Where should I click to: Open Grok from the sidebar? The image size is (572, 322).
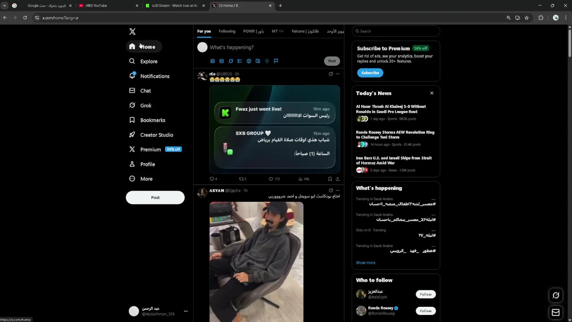pos(140,106)
